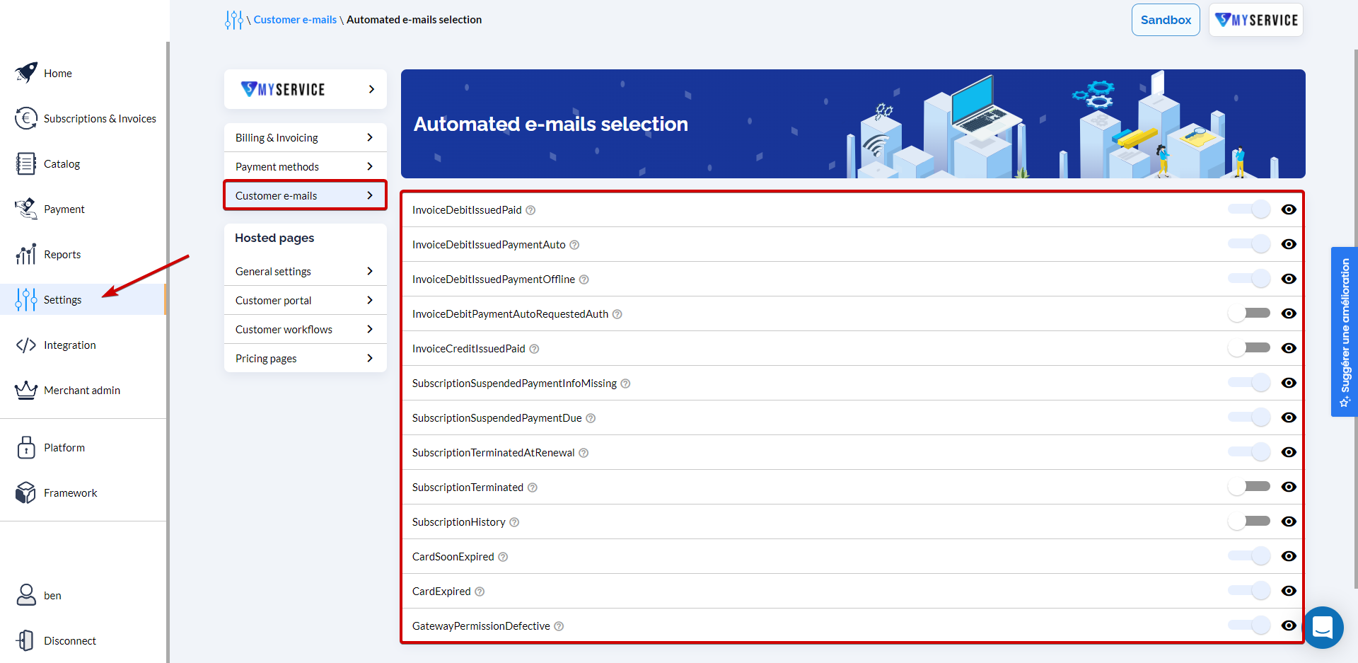Click the sidebar vertical scrollbar
Viewport: 1358px width, 663px height.
click(x=168, y=352)
